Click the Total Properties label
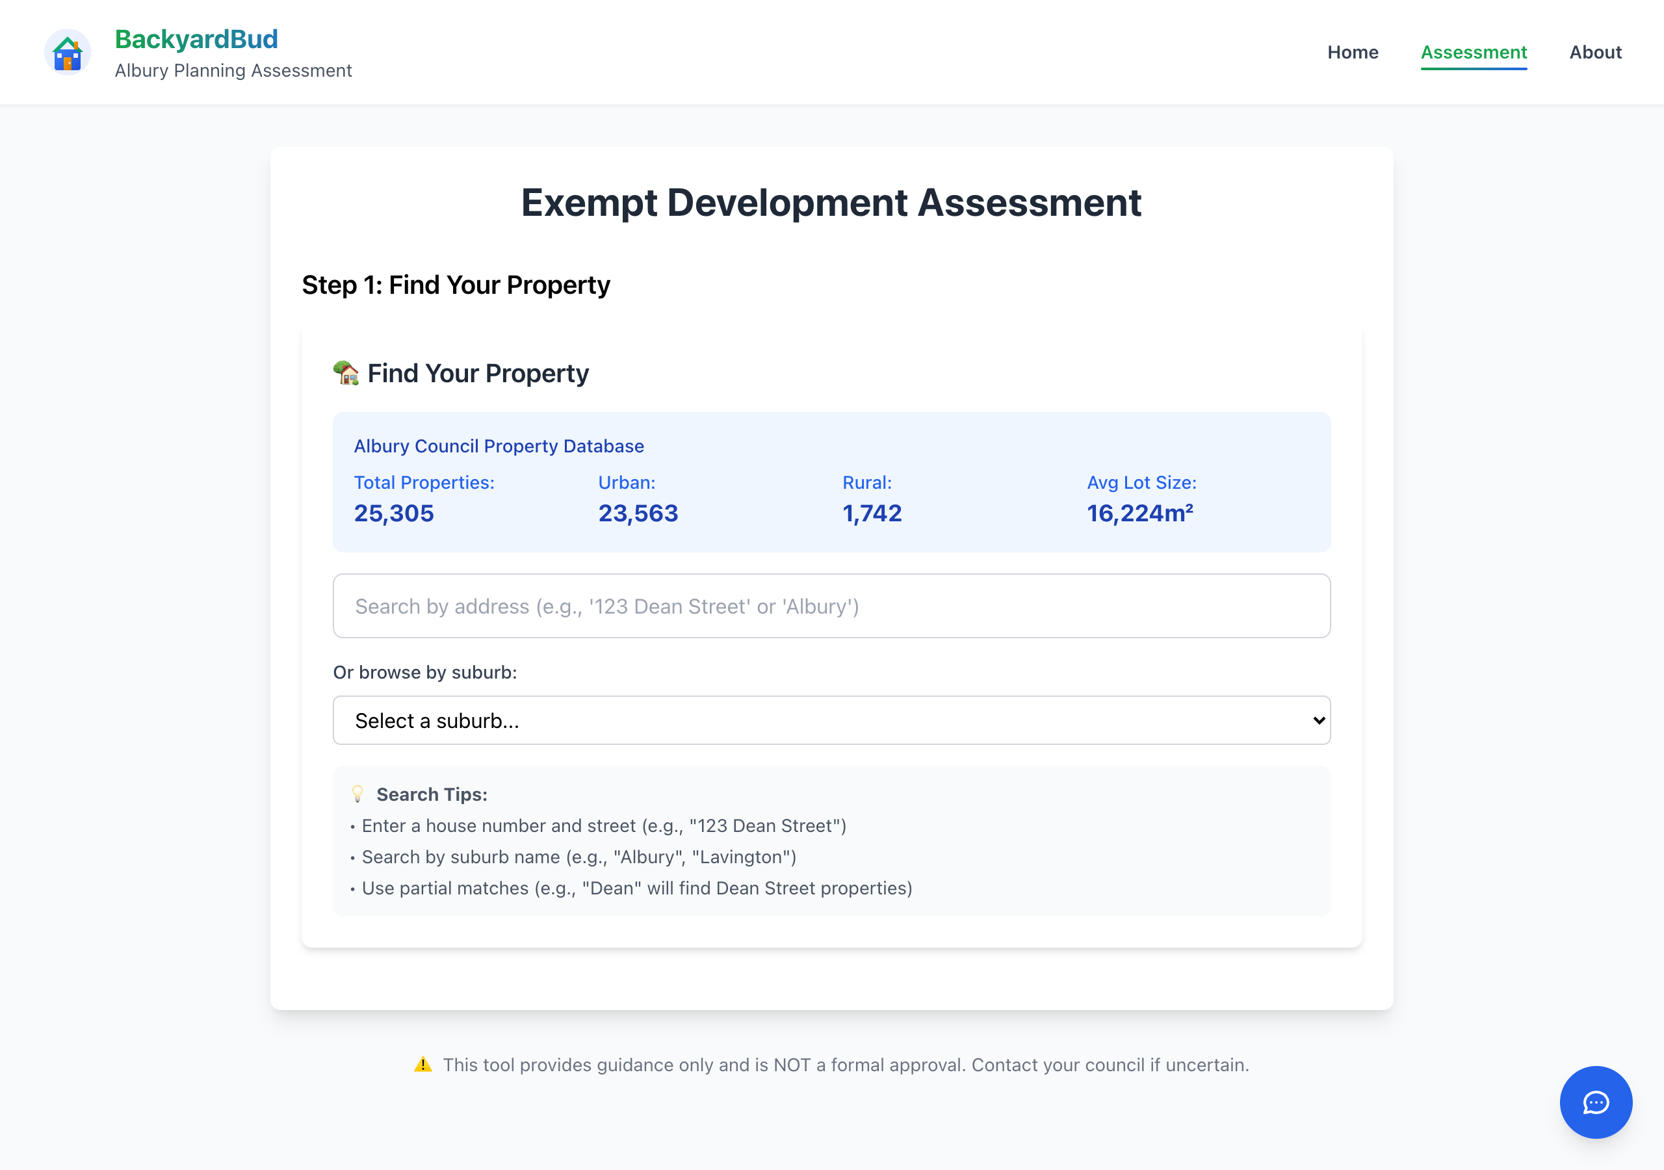The width and height of the screenshot is (1664, 1170). tap(424, 483)
